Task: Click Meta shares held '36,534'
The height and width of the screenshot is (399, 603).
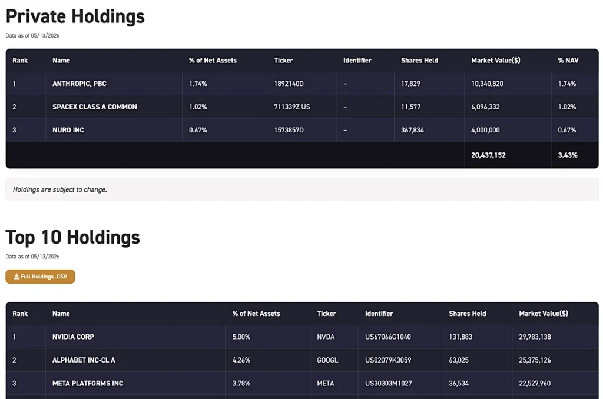Action: [x=459, y=383]
